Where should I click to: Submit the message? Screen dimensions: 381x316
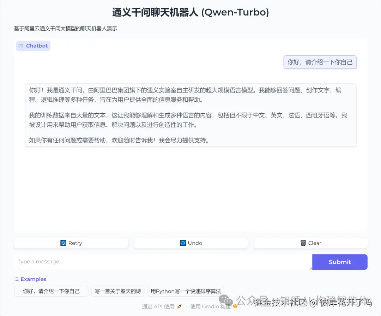pos(340,262)
